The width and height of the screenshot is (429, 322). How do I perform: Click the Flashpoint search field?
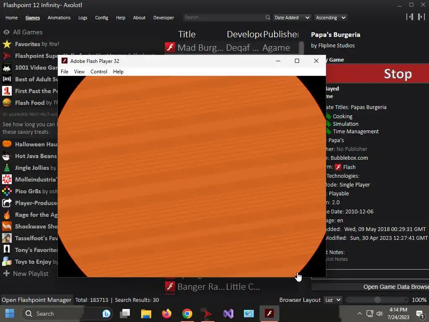point(224,17)
